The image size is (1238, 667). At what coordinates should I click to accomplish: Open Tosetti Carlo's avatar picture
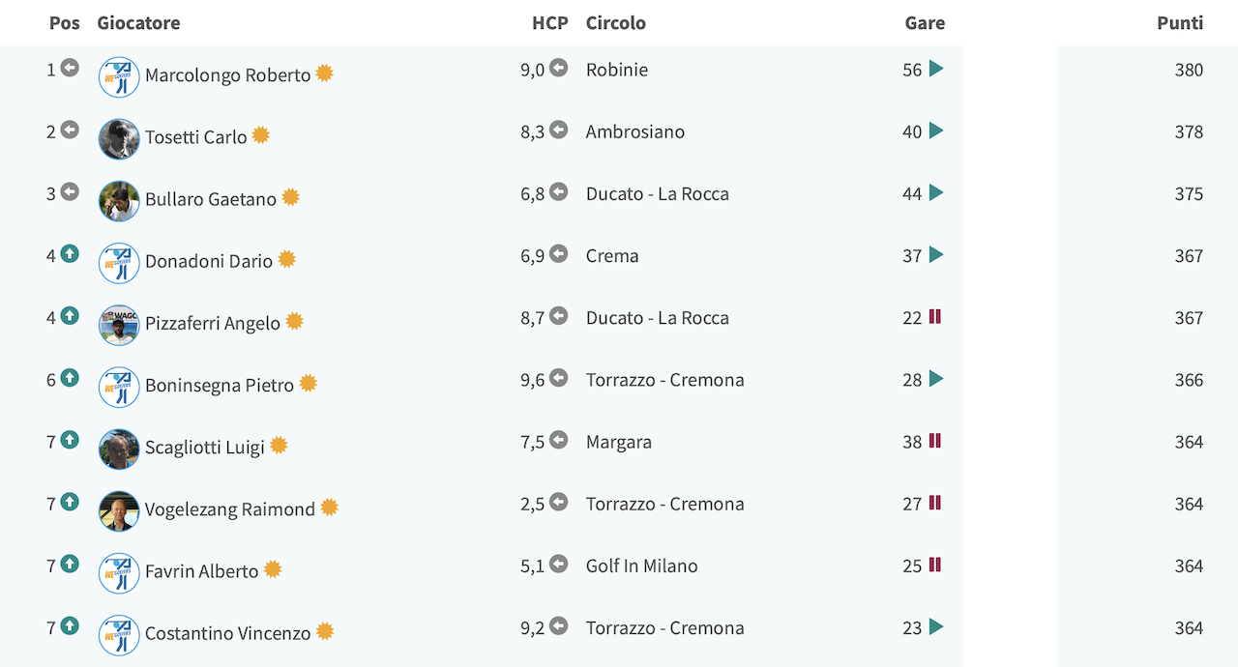click(x=119, y=139)
